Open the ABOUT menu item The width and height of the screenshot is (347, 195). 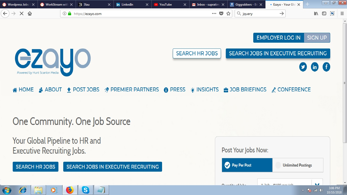[50, 90]
